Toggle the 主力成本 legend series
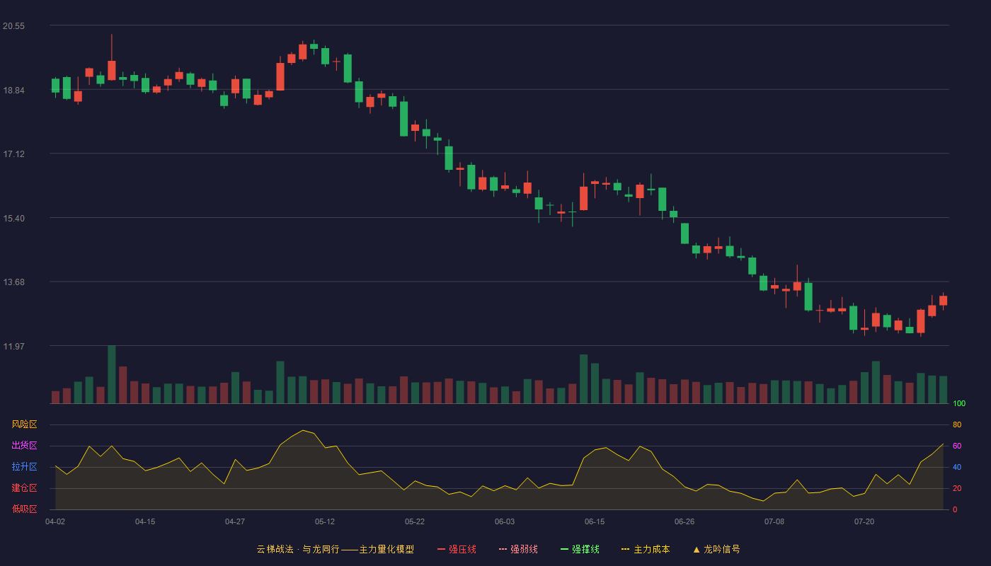The image size is (991, 566). [x=646, y=549]
